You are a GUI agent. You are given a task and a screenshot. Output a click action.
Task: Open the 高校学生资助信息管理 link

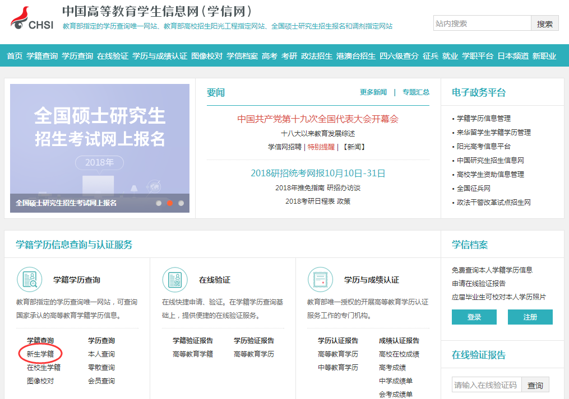pyautogui.click(x=491, y=175)
